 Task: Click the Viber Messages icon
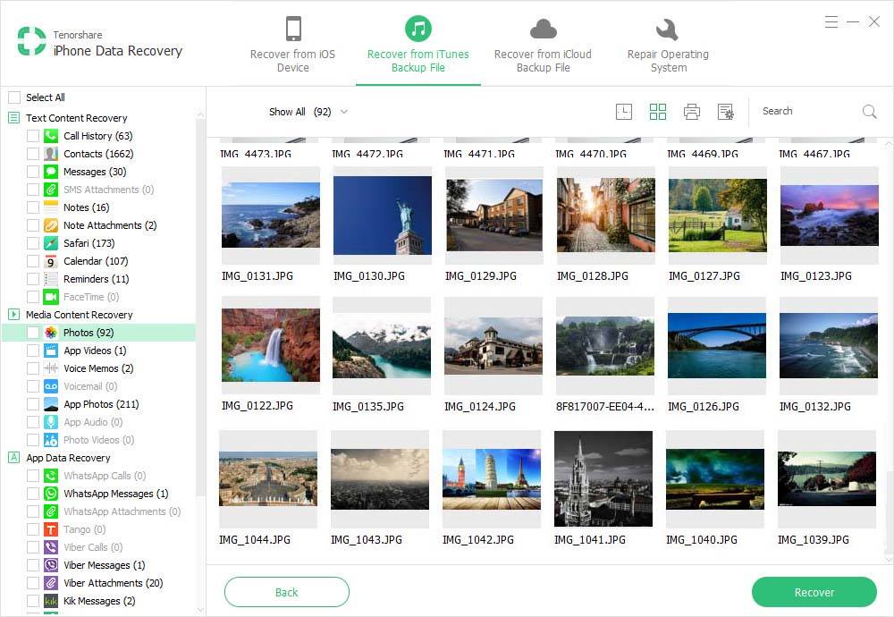click(51, 565)
